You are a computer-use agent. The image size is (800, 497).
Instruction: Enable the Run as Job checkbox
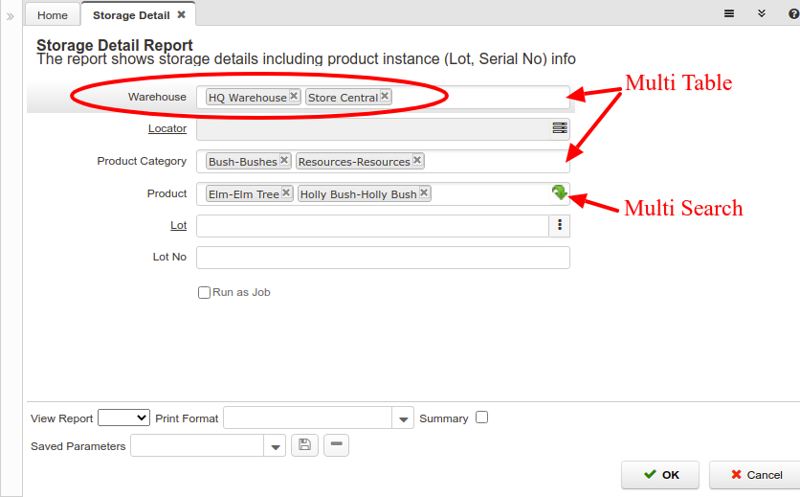(204, 292)
